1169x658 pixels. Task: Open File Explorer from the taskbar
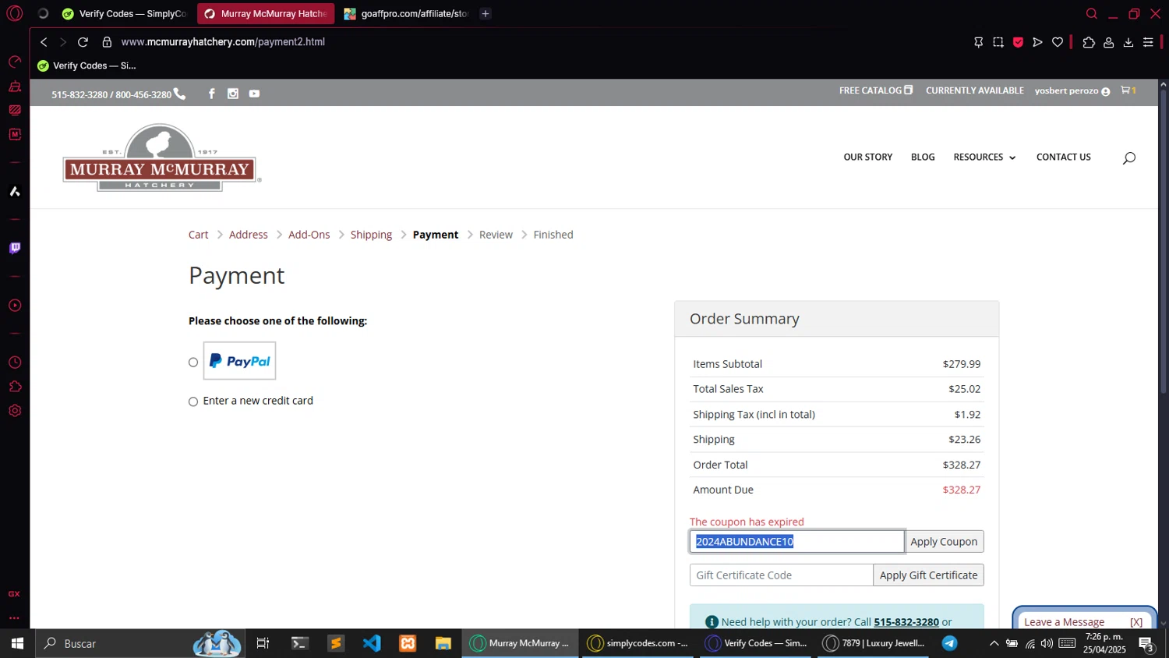click(443, 643)
